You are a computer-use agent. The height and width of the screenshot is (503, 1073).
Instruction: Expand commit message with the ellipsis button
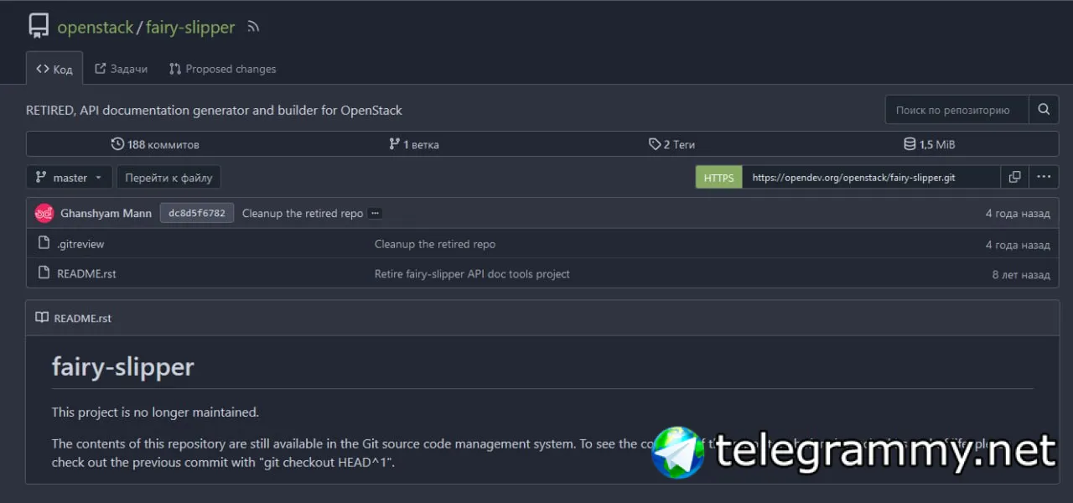click(376, 213)
